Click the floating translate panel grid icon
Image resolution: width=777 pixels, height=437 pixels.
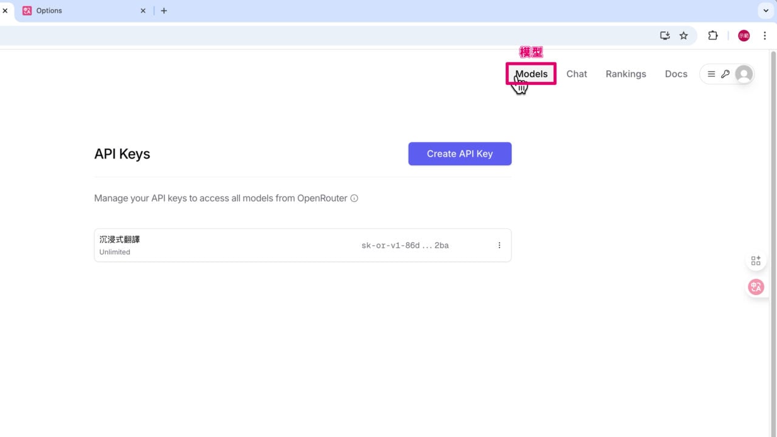click(756, 260)
